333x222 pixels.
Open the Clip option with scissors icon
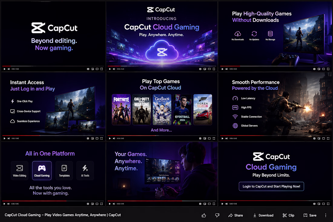[288, 215]
